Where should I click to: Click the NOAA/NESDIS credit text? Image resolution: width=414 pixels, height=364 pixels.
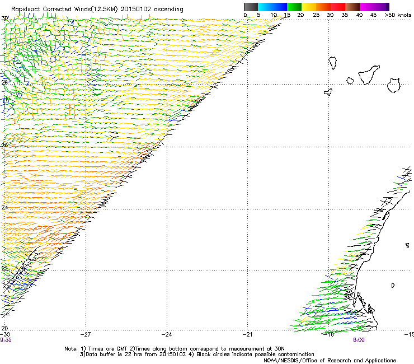click(330, 361)
